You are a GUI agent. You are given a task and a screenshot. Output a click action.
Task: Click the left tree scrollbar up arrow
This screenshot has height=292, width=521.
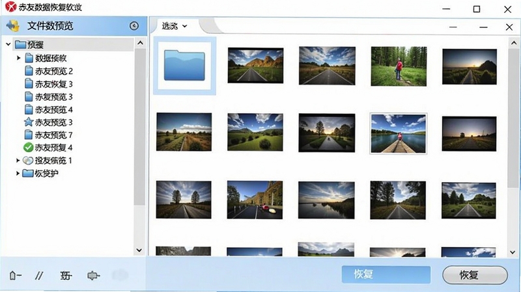point(140,43)
